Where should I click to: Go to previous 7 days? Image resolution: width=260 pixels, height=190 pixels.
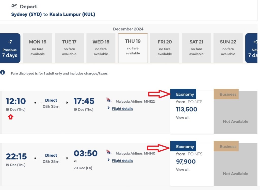point(10,48)
